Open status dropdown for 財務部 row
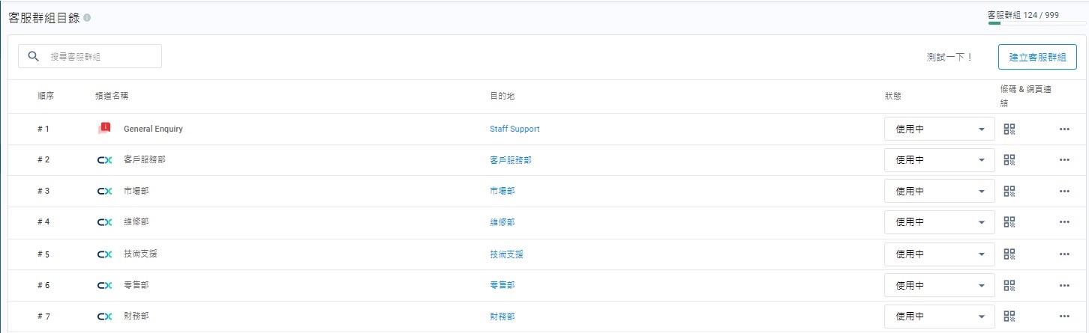Image resolution: width=1089 pixels, height=333 pixels. pos(939,317)
